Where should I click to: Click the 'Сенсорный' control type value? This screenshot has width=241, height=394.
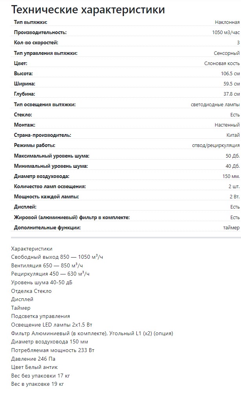[227, 53]
